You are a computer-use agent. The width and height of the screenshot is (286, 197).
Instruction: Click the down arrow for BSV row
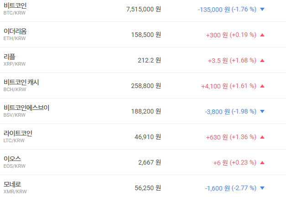tap(262, 111)
